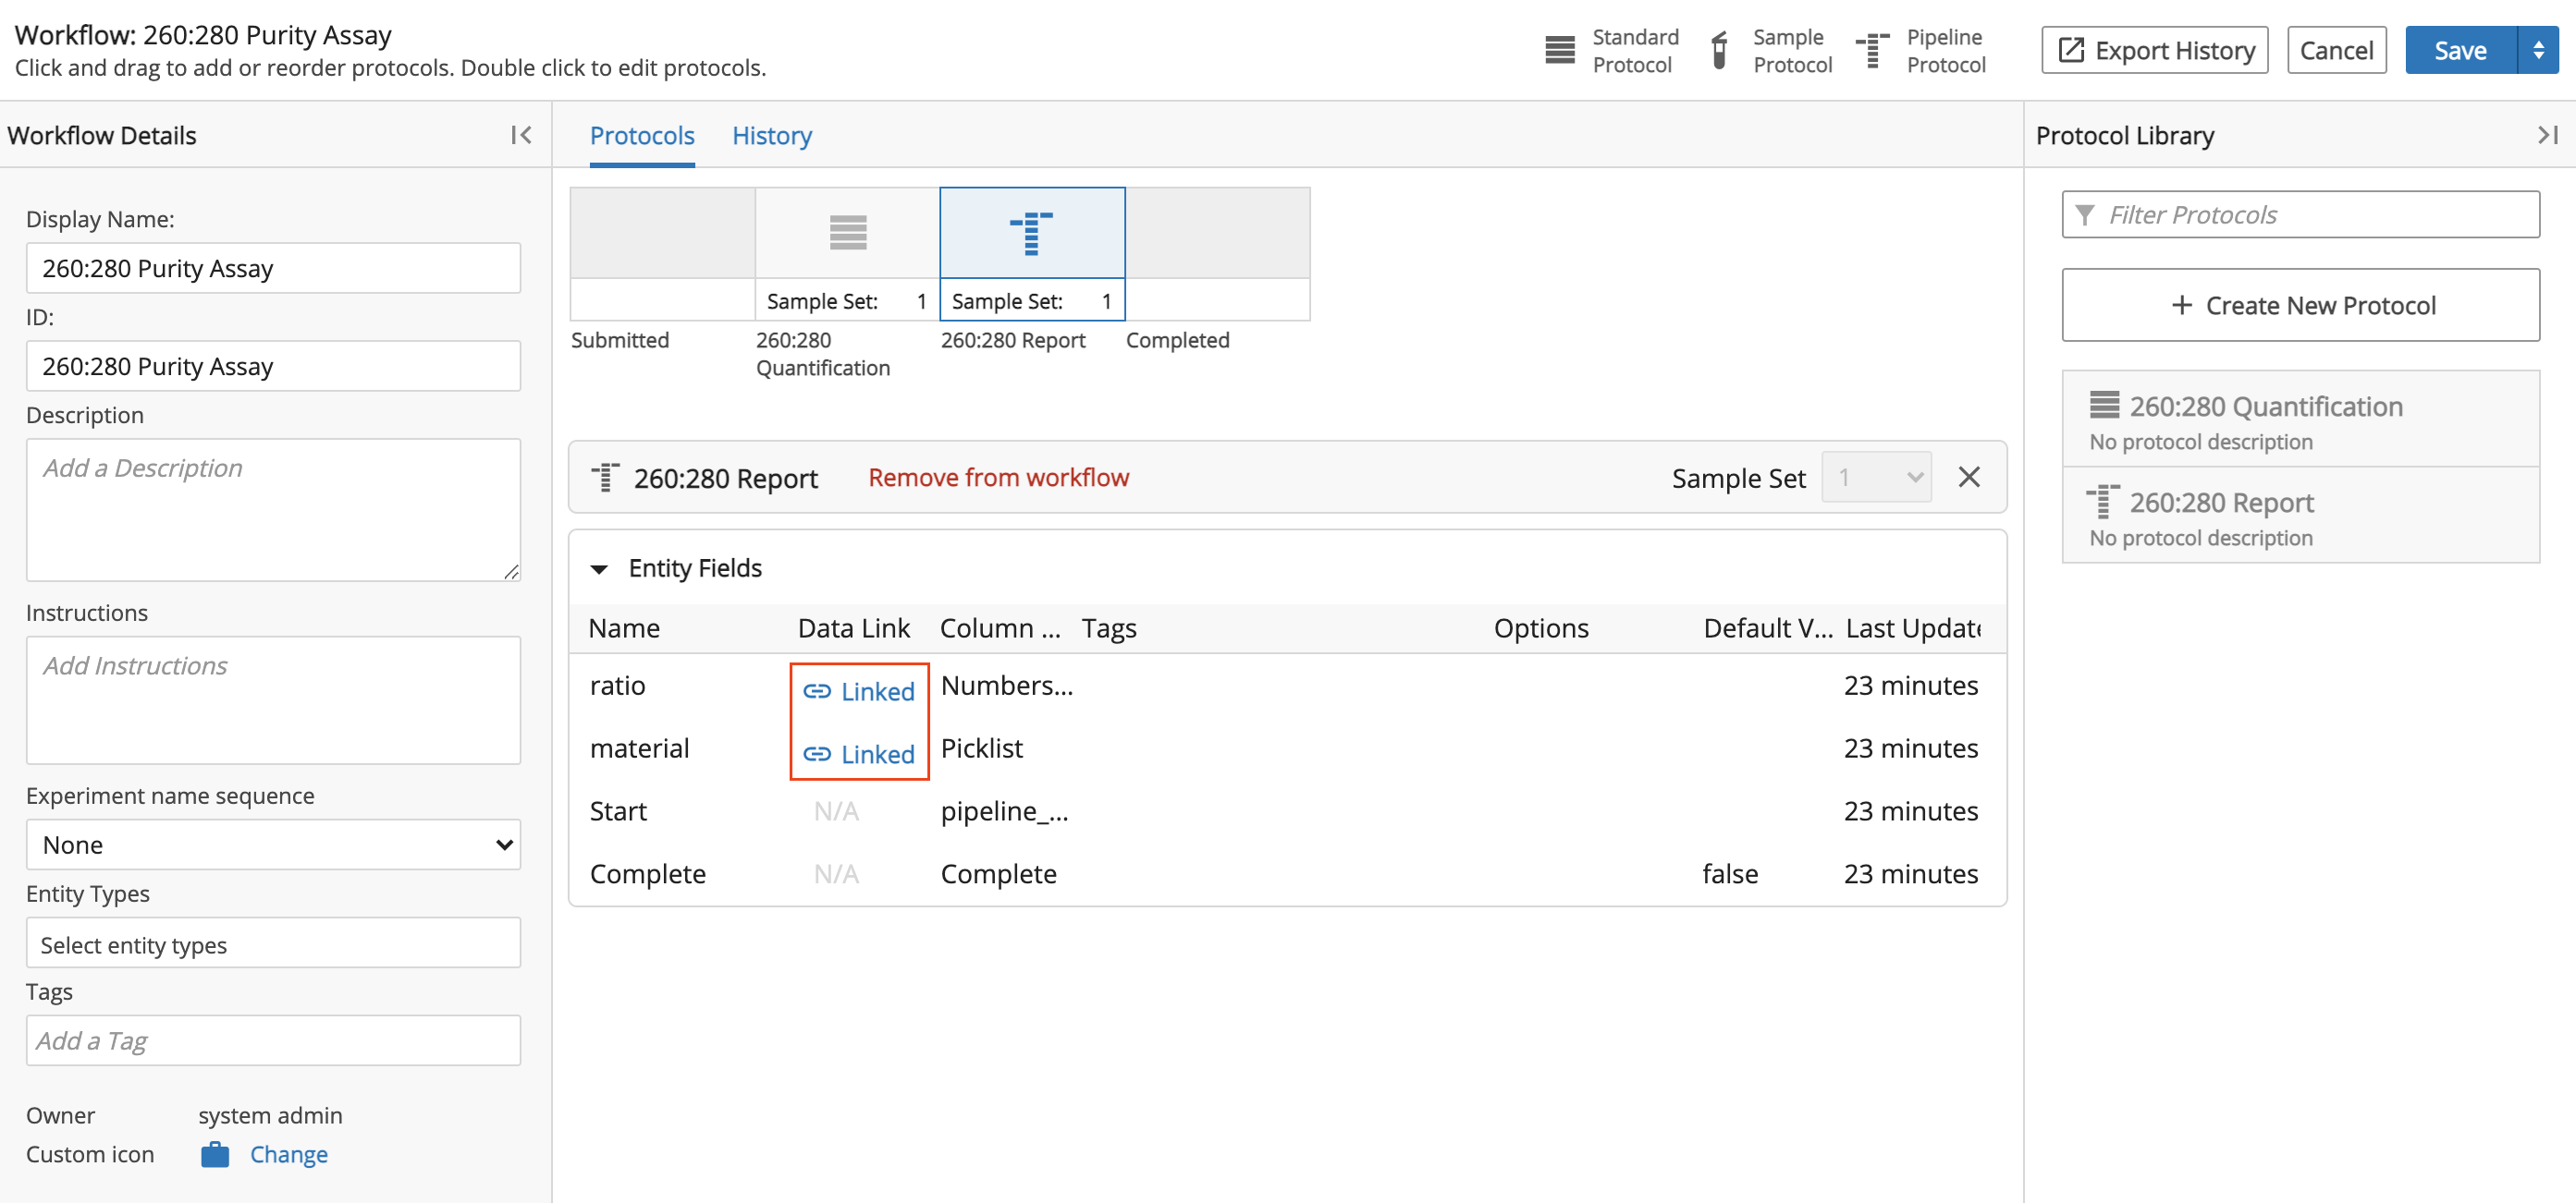Open the Save split-button options arrow
Image resolution: width=2576 pixels, height=1203 pixels.
pyautogui.click(x=2537, y=50)
